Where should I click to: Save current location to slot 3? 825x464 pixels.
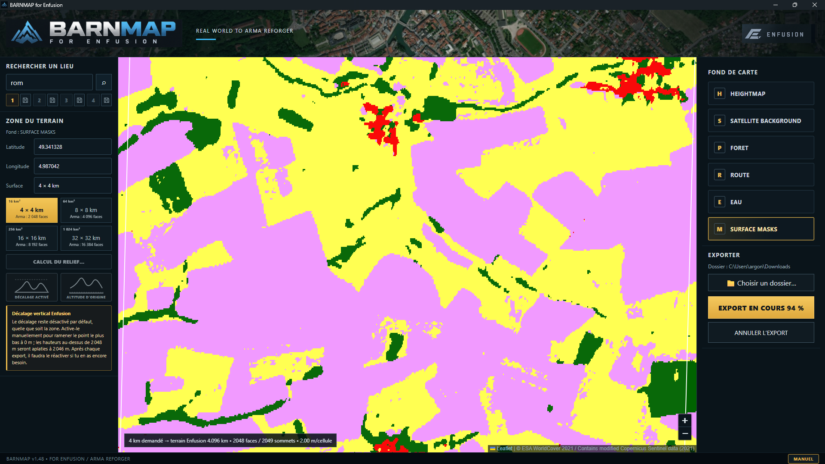[80, 100]
